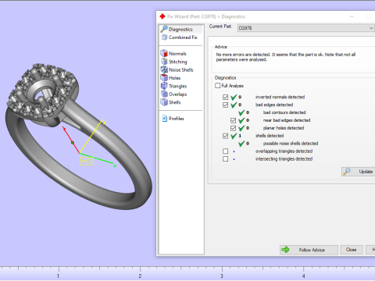Click the Profiles document icon
This screenshot has width=375, height=281.
(x=164, y=119)
